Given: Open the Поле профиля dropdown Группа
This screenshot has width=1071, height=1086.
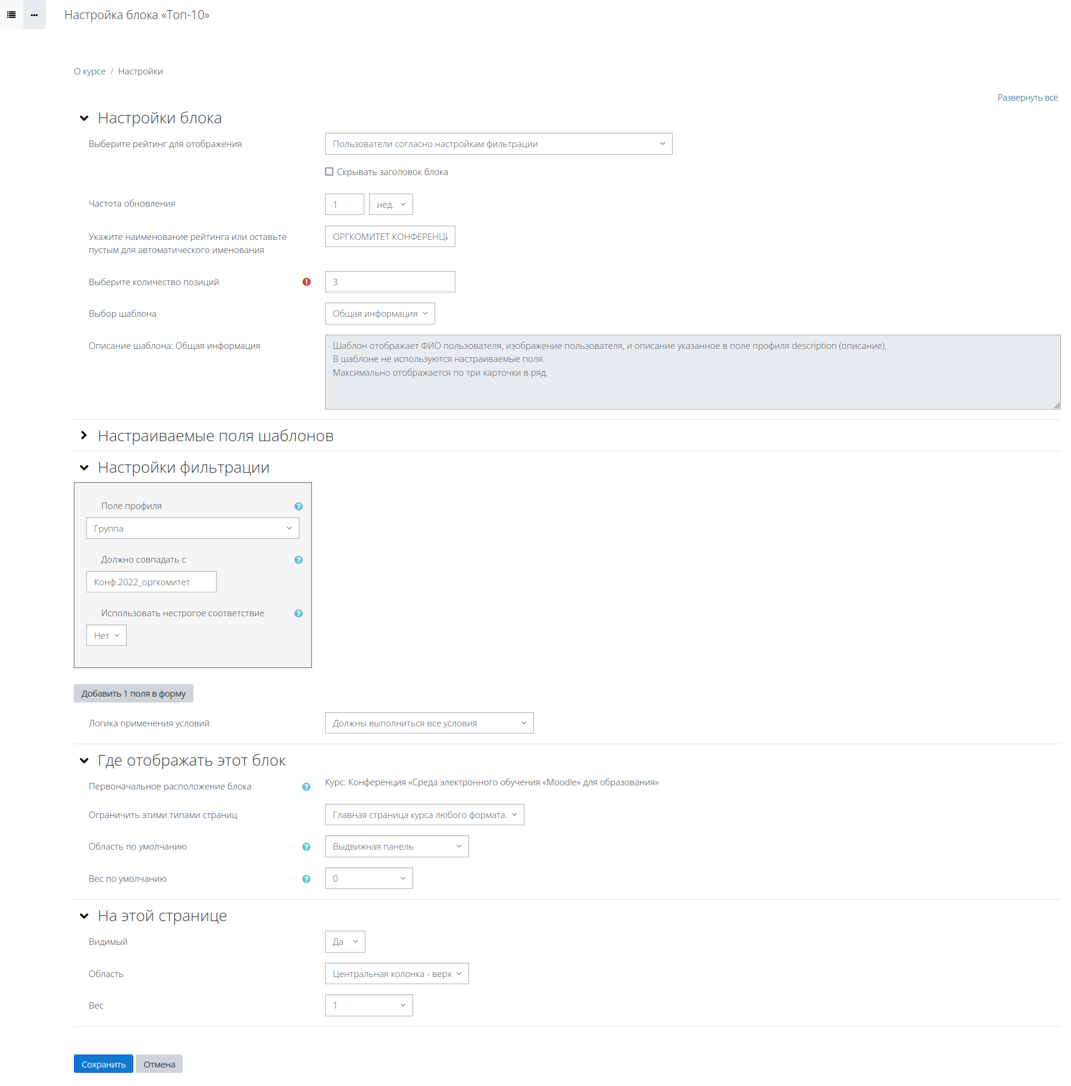Looking at the screenshot, I should (193, 528).
